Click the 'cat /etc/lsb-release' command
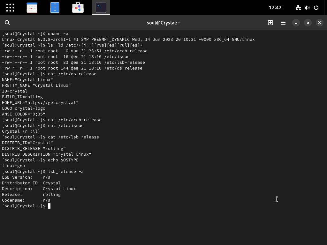This screenshot has width=327, height=245. pos(50,137)
